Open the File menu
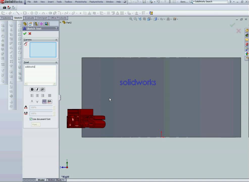The width and height of the screenshot is (249, 182). (x=29, y=2)
